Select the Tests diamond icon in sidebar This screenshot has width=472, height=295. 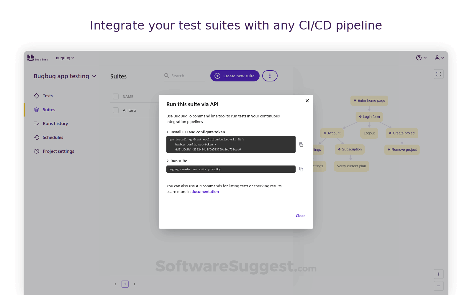pos(36,96)
